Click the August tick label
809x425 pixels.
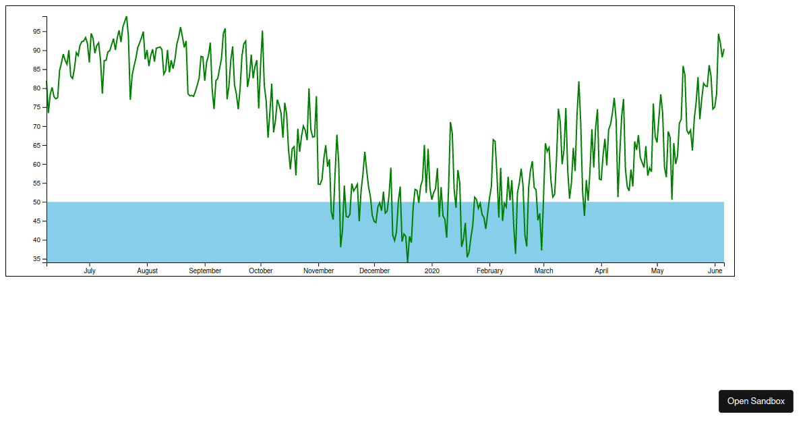147,271
